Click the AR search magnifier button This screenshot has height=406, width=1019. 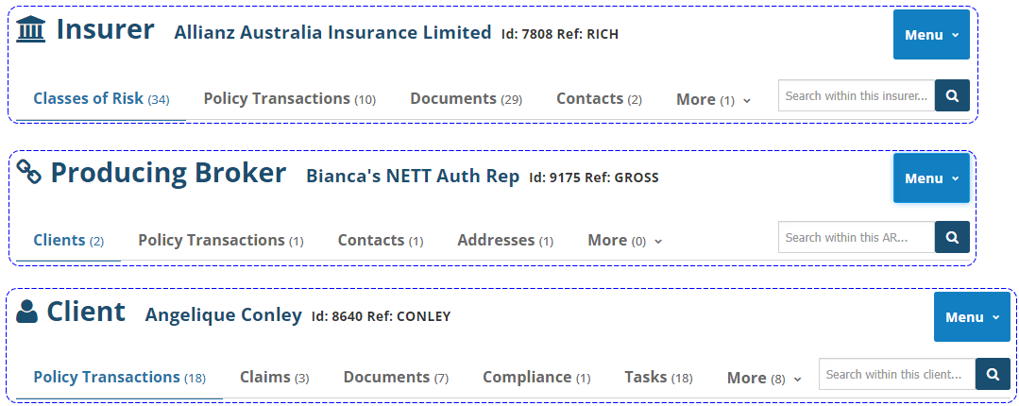952,238
